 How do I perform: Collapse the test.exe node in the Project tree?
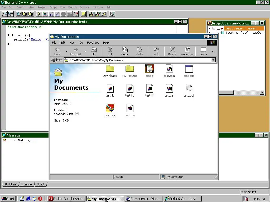[x=214, y=28]
